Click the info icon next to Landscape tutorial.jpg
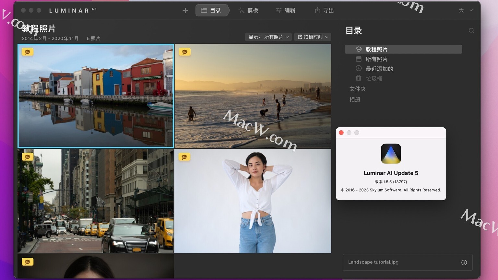498x280 pixels. [464, 262]
